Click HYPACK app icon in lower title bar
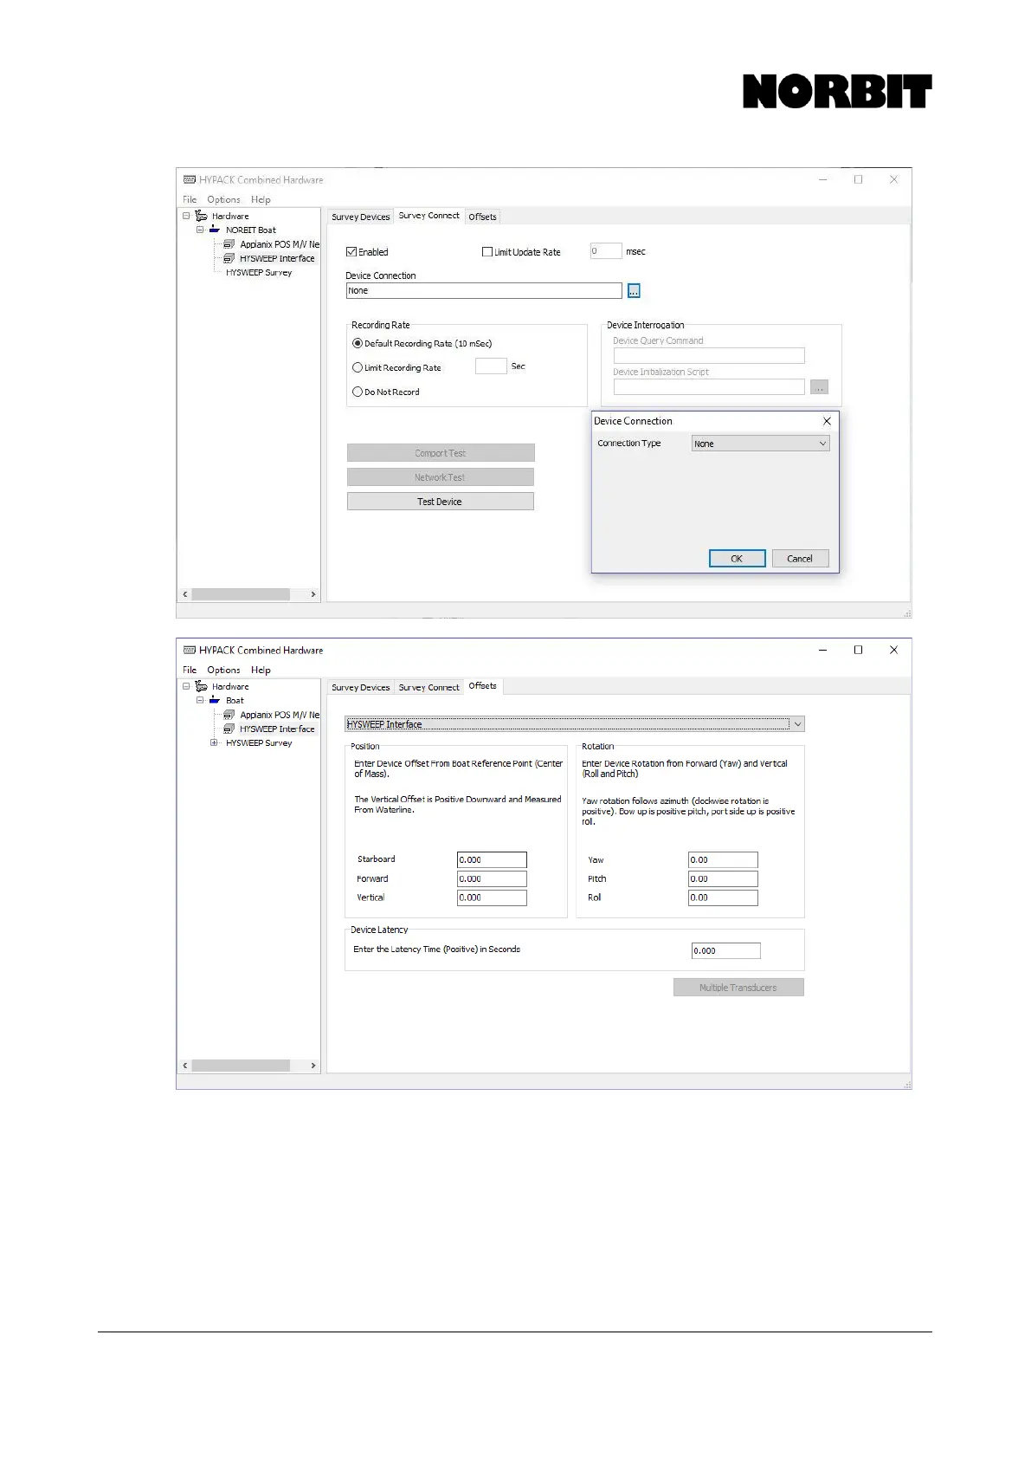This screenshot has width=1031, height=1458. click(x=190, y=650)
